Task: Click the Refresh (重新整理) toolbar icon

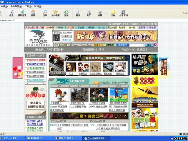Action: pyautogui.click(x=22, y=13)
